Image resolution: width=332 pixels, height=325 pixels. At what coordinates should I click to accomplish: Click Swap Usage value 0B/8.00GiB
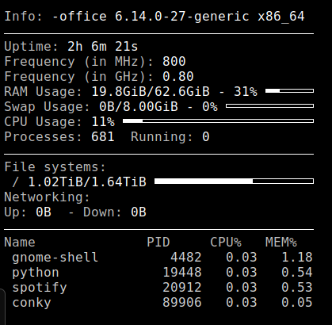[x=139, y=107]
